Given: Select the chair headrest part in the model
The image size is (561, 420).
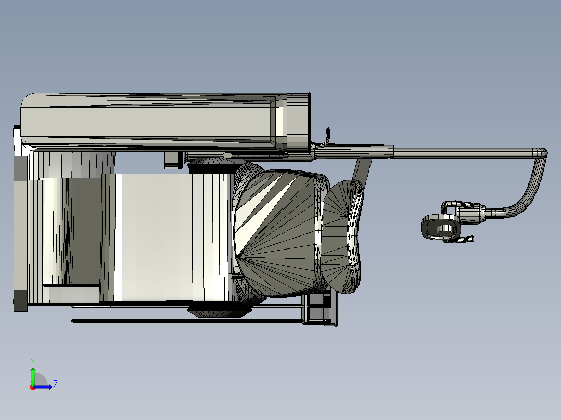Looking at the screenshot, I should point(342,237).
